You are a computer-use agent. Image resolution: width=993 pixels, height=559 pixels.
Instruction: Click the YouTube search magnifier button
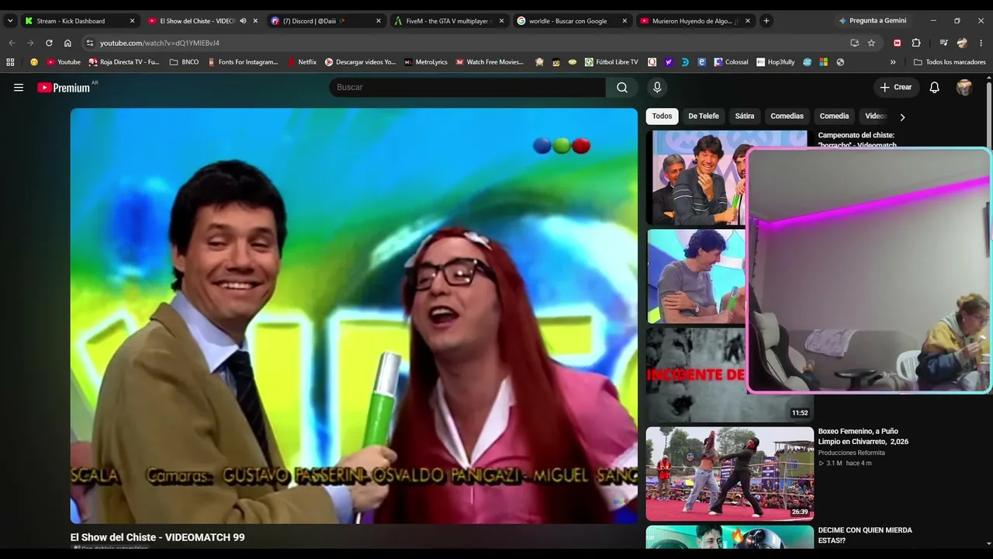click(x=622, y=88)
